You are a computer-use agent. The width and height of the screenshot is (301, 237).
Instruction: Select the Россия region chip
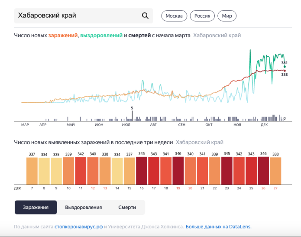point(202,16)
